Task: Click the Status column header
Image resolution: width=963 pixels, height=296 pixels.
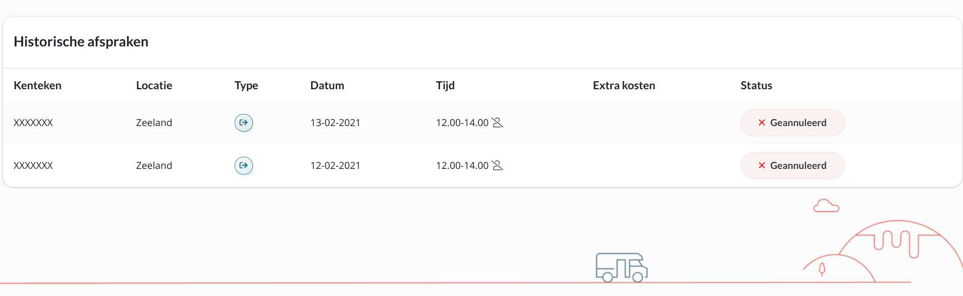Action: pos(756,85)
